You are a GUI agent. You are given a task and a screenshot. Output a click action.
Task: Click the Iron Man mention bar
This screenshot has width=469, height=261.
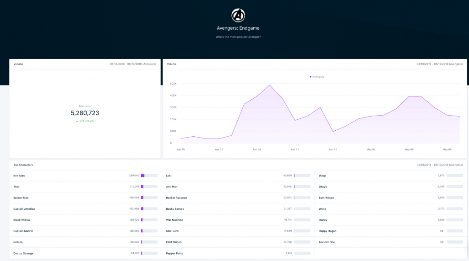click(149, 176)
